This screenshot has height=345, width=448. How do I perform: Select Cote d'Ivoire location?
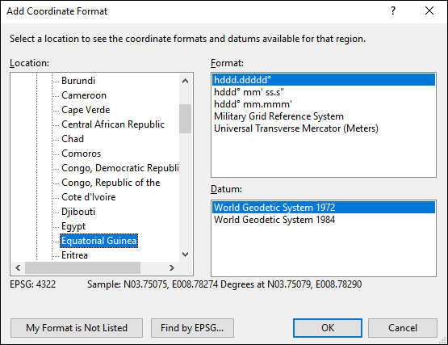click(88, 197)
